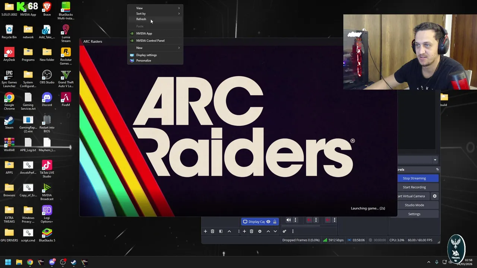Select Grand Theft Auto V desktop icon

coord(66,79)
